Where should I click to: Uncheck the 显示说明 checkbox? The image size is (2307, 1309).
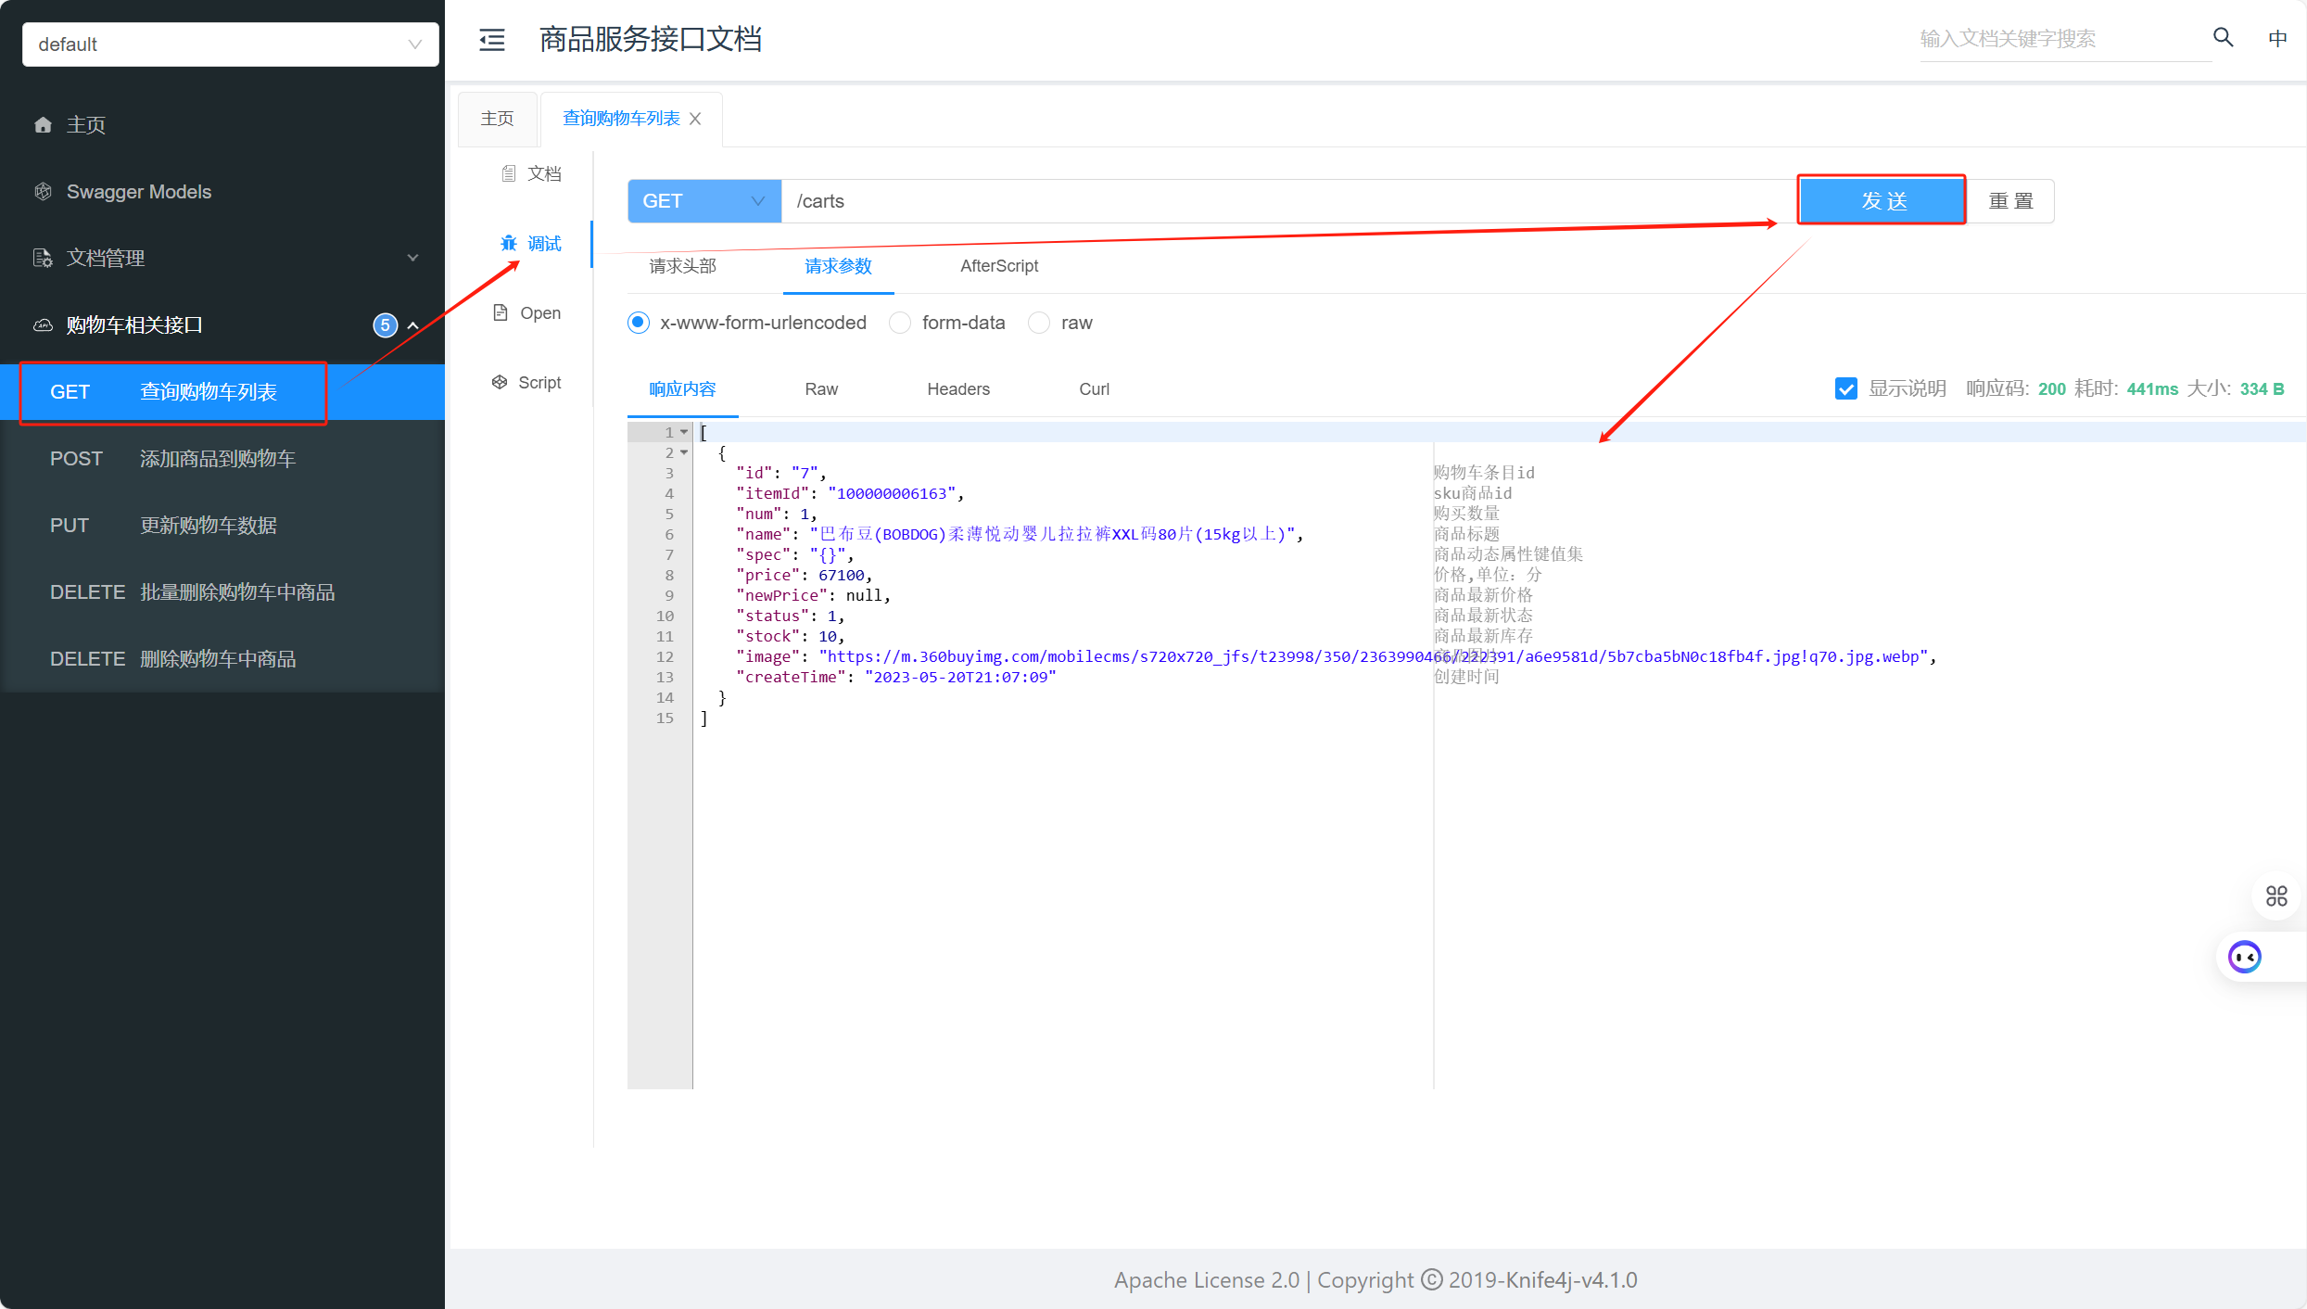click(1845, 388)
